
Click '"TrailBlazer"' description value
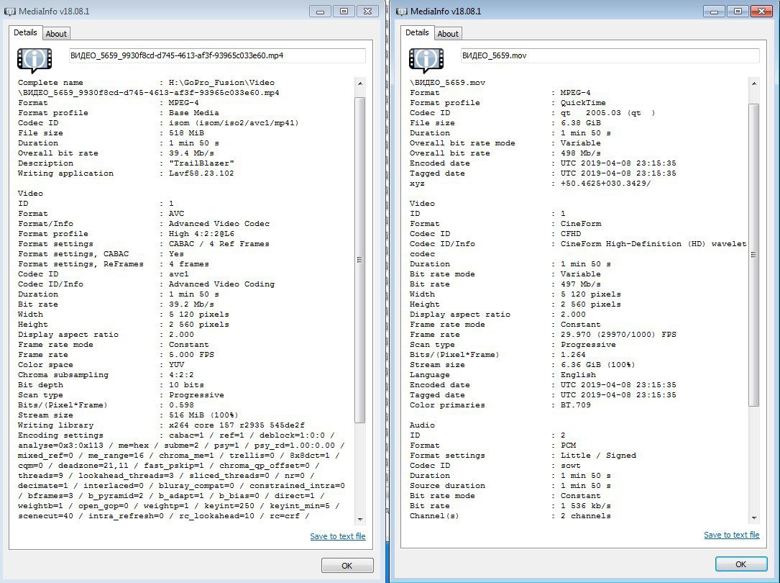(201, 163)
